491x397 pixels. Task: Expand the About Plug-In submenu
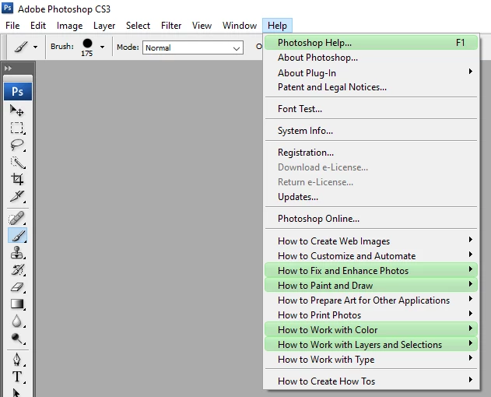[371, 72]
